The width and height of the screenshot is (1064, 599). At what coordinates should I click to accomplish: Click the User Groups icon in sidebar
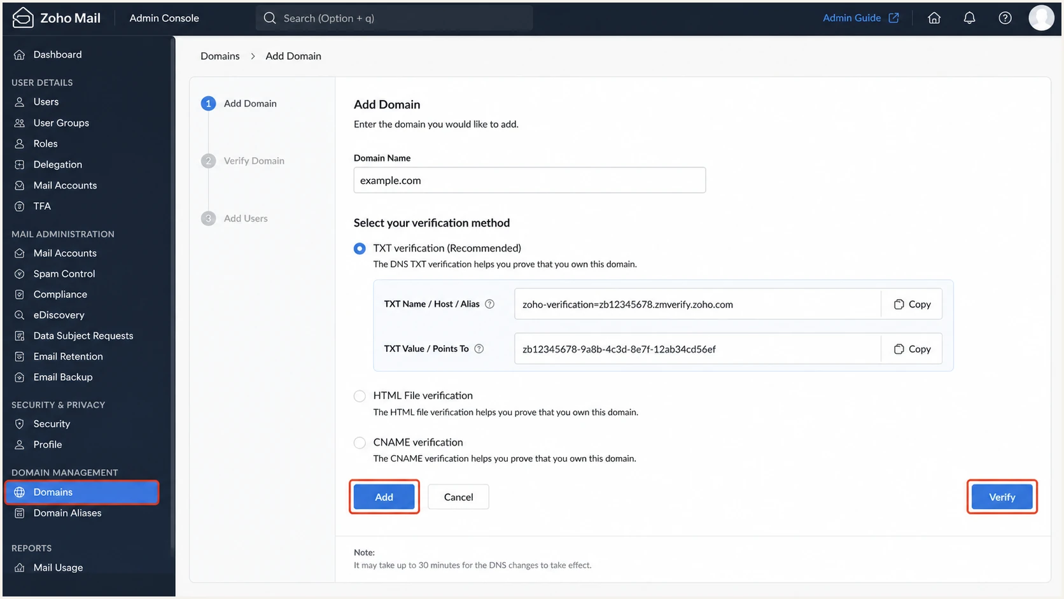20,123
